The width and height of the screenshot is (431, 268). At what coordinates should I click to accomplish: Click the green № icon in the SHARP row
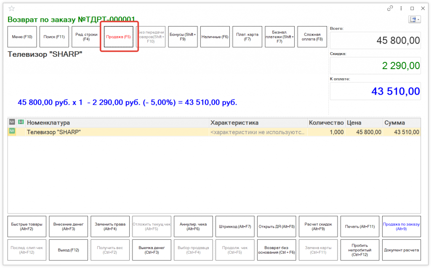[12, 132]
